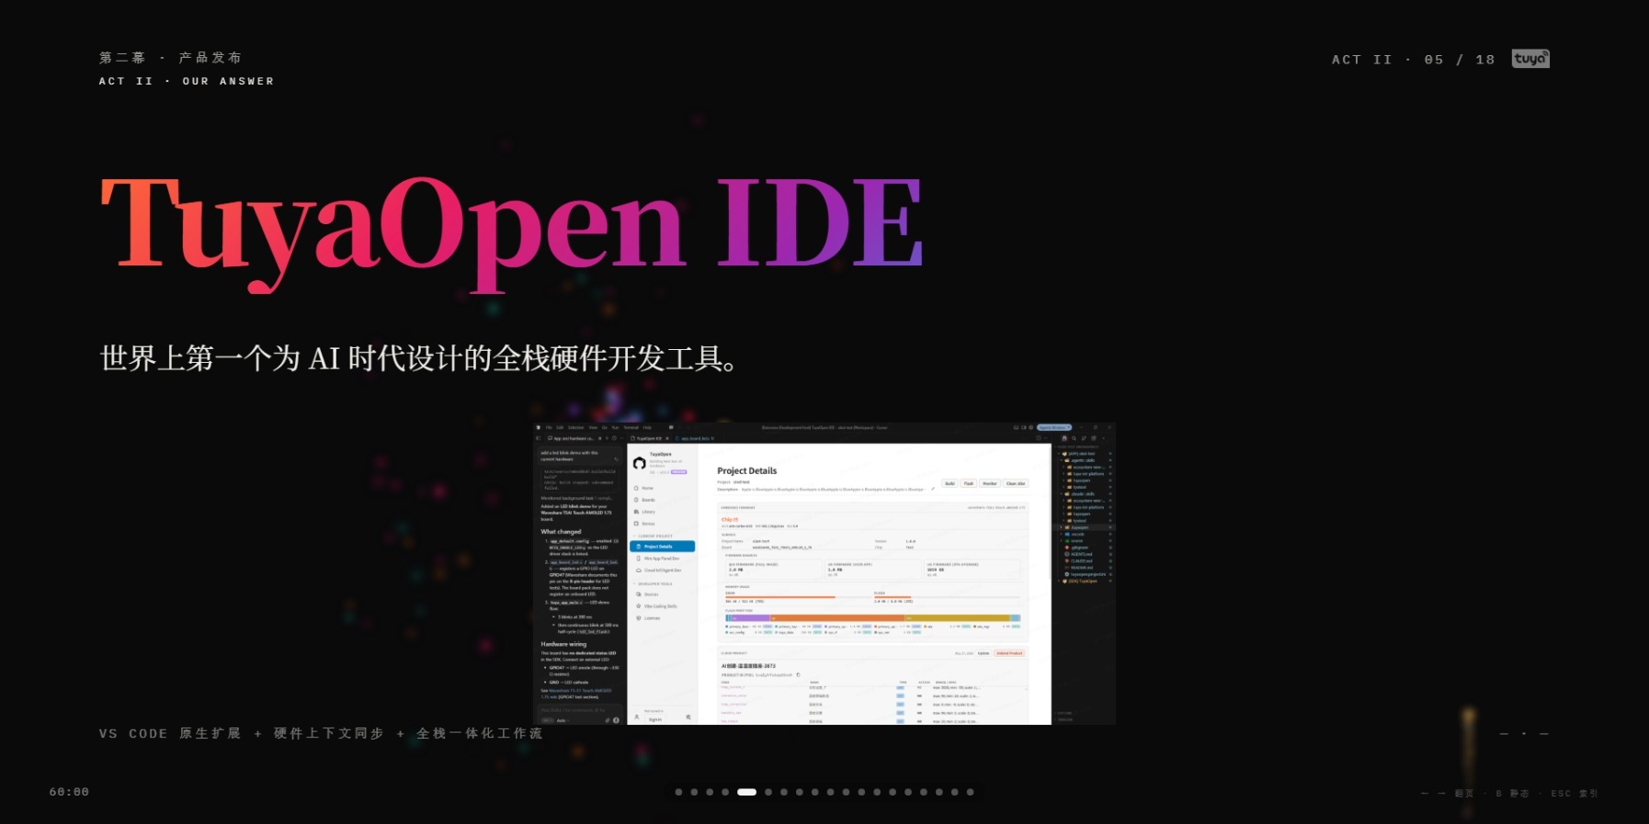Click the IDE screenshot thumbnail on slide
1649x824 pixels.
824,574
